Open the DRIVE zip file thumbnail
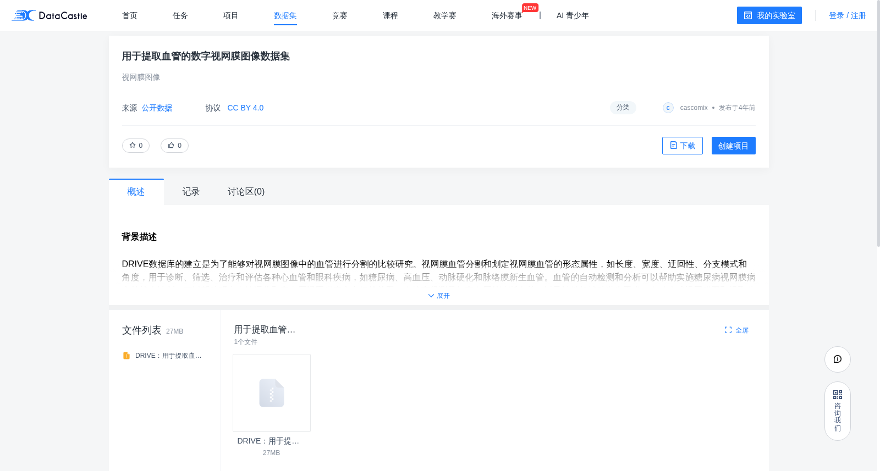Image resolution: width=880 pixels, height=471 pixels. [x=272, y=393]
